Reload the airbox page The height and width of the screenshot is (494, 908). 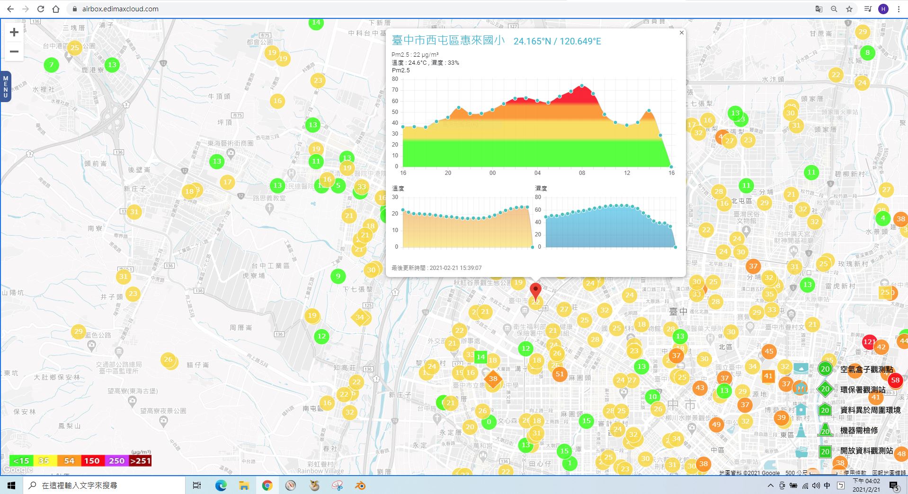41,9
